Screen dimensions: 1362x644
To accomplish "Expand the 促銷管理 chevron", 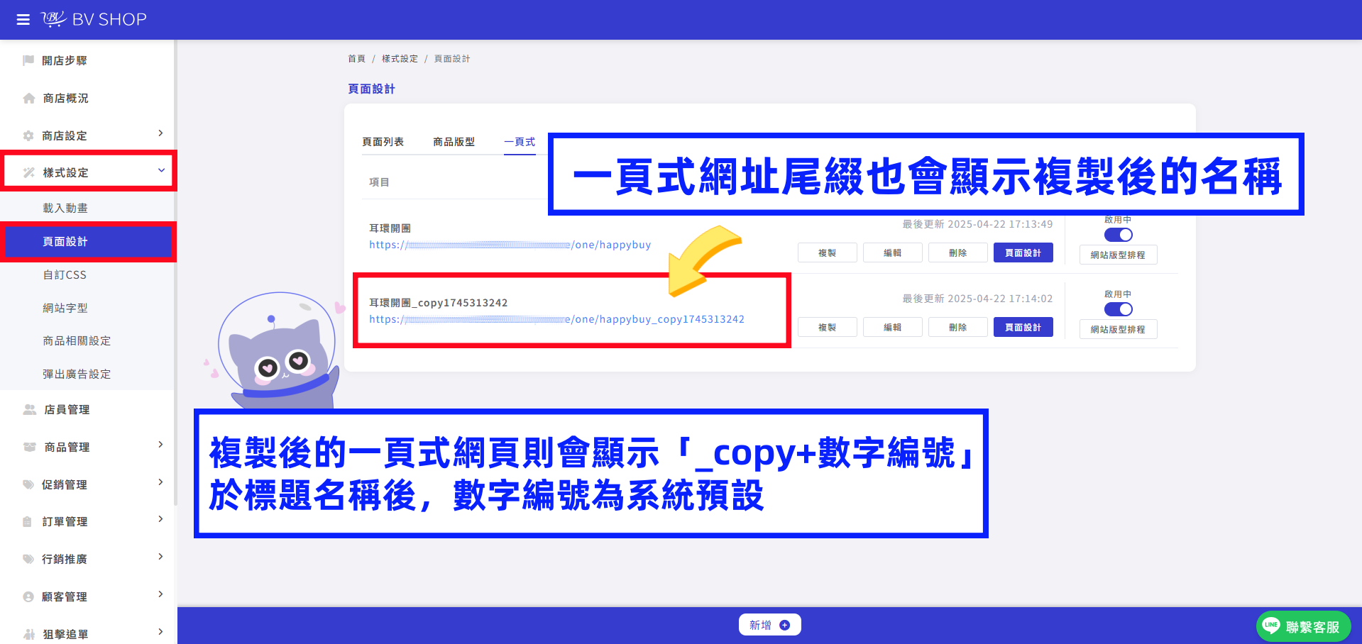I will click(x=161, y=482).
